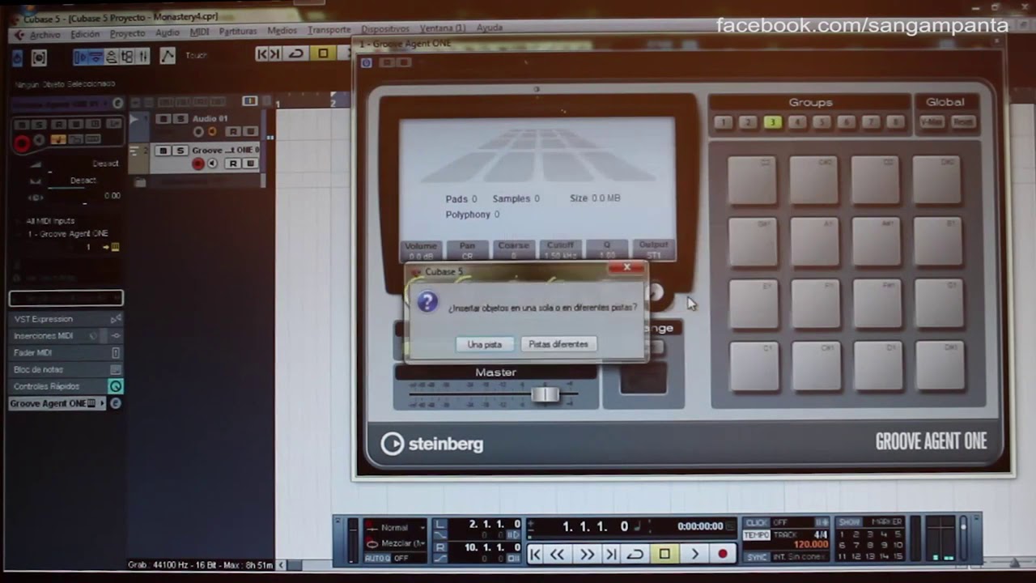Toggle record enable on Audio 01 track
Screen dimensions: 1036x583
click(197, 131)
